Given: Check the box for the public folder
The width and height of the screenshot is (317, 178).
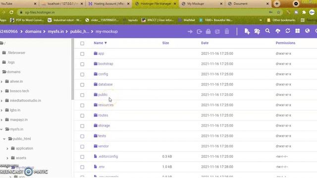Looking at the screenshot, I should pos(82,95).
